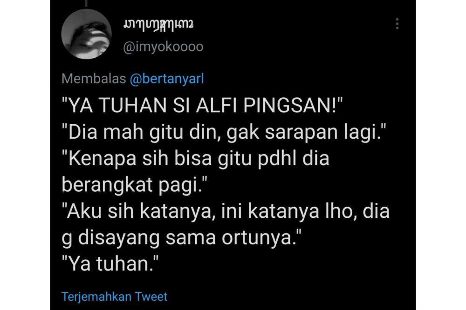Select the "Membalas" reply label
Screen dimensions: 466x310
(94, 79)
